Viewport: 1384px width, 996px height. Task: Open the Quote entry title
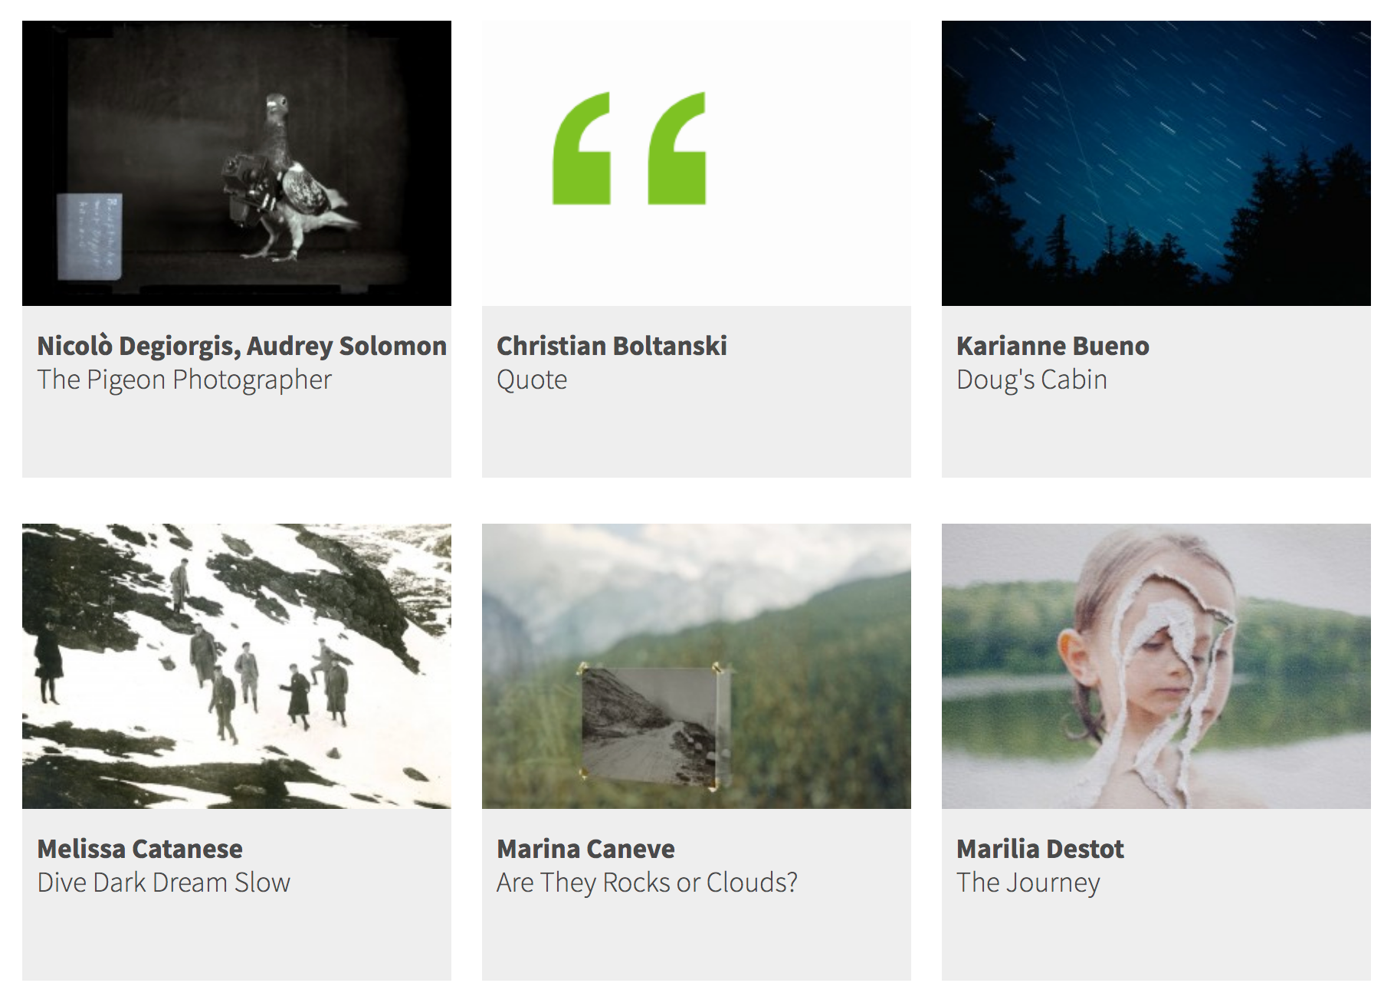532,380
